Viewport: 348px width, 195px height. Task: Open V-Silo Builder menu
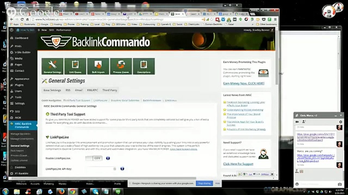23,52
